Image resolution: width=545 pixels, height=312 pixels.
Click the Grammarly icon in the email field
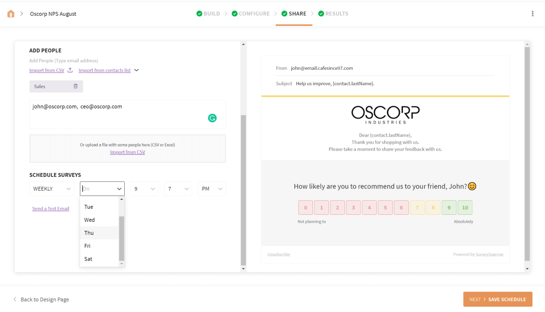tap(213, 118)
